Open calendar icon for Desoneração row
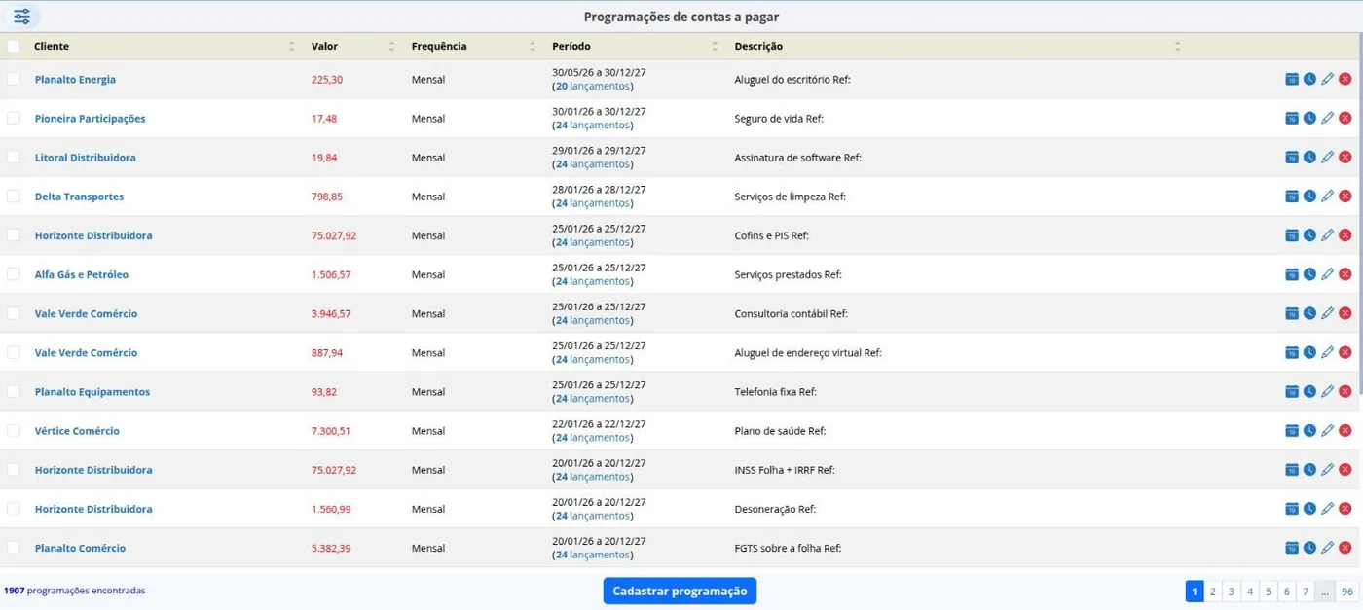This screenshot has height=610, width=1363. (1292, 508)
